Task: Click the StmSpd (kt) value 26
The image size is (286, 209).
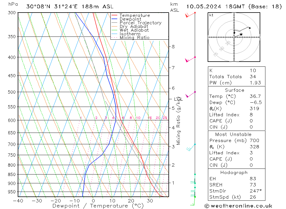Action: click(253, 197)
